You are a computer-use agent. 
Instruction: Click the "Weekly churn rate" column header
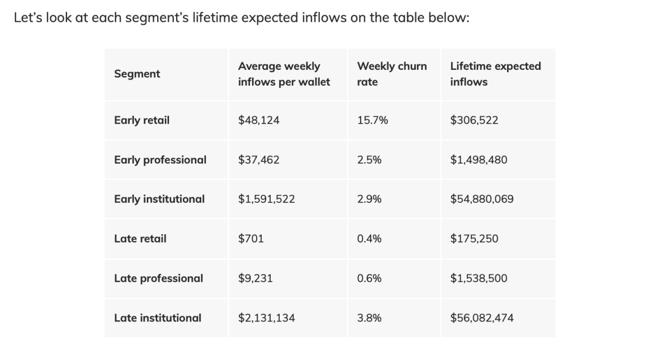pos(391,74)
